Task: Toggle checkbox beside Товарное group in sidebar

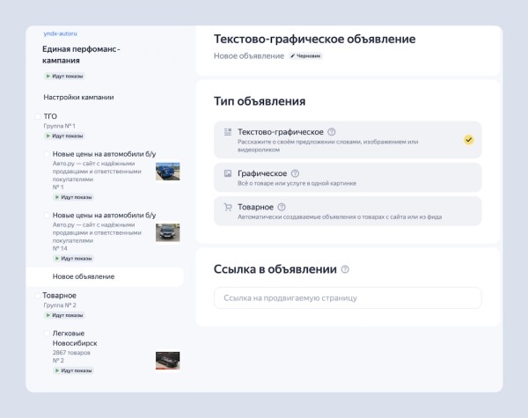Action: click(36, 296)
